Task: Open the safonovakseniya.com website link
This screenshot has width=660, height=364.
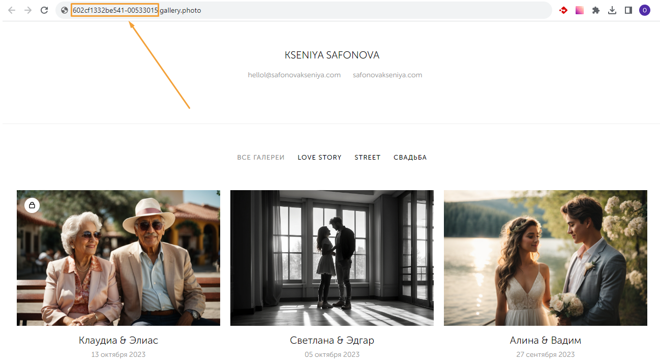Action: [387, 75]
